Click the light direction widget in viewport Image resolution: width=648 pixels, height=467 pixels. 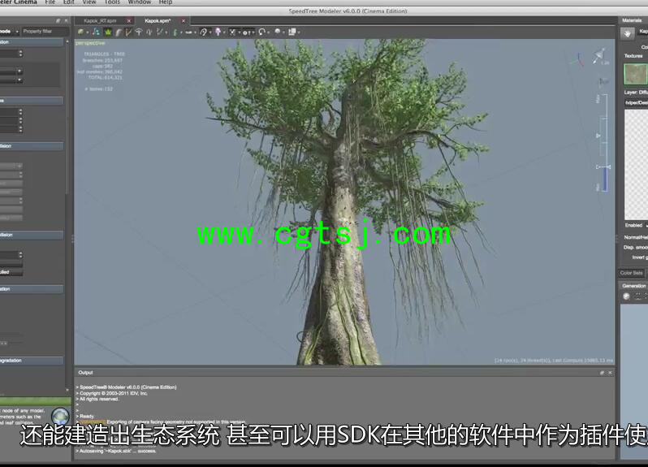[x=599, y=56]
